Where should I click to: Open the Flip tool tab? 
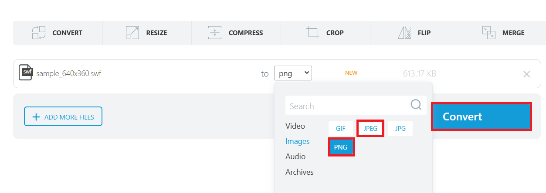tap(414, 33)
